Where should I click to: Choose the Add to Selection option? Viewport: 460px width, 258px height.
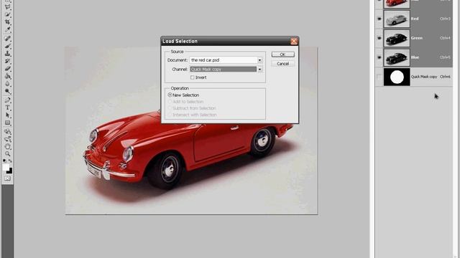170,102
